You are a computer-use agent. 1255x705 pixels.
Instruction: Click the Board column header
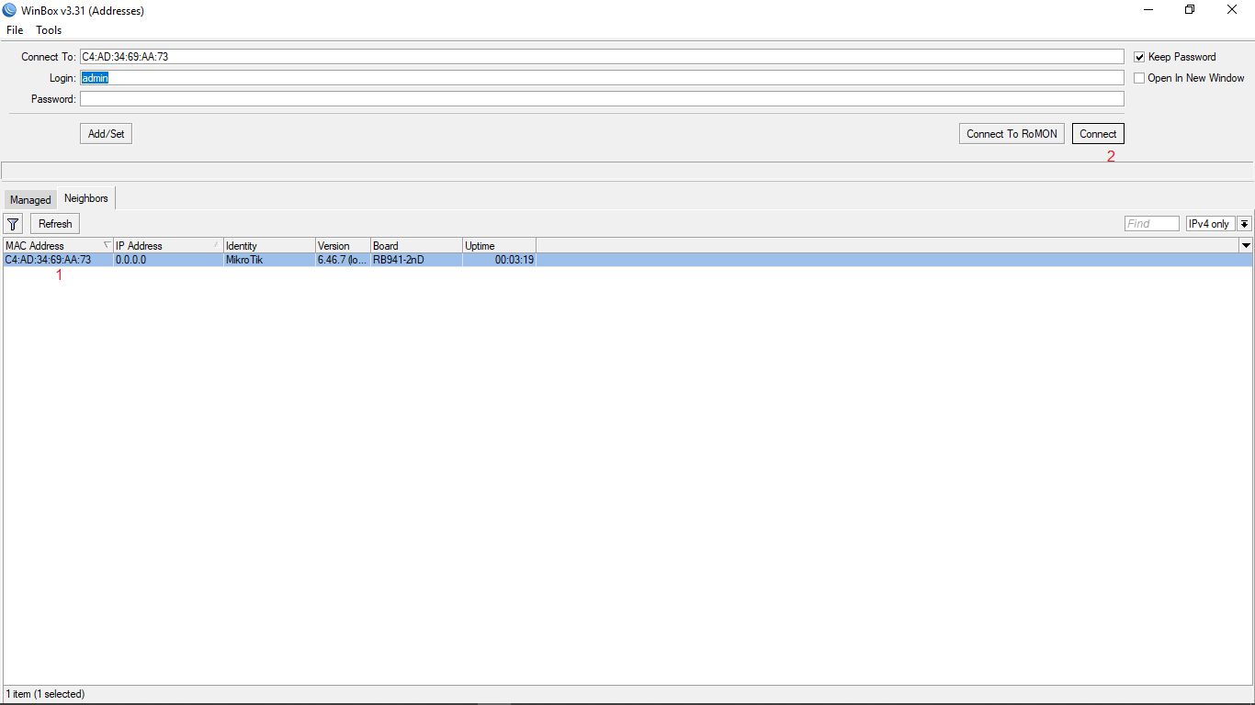click(416, 245)
